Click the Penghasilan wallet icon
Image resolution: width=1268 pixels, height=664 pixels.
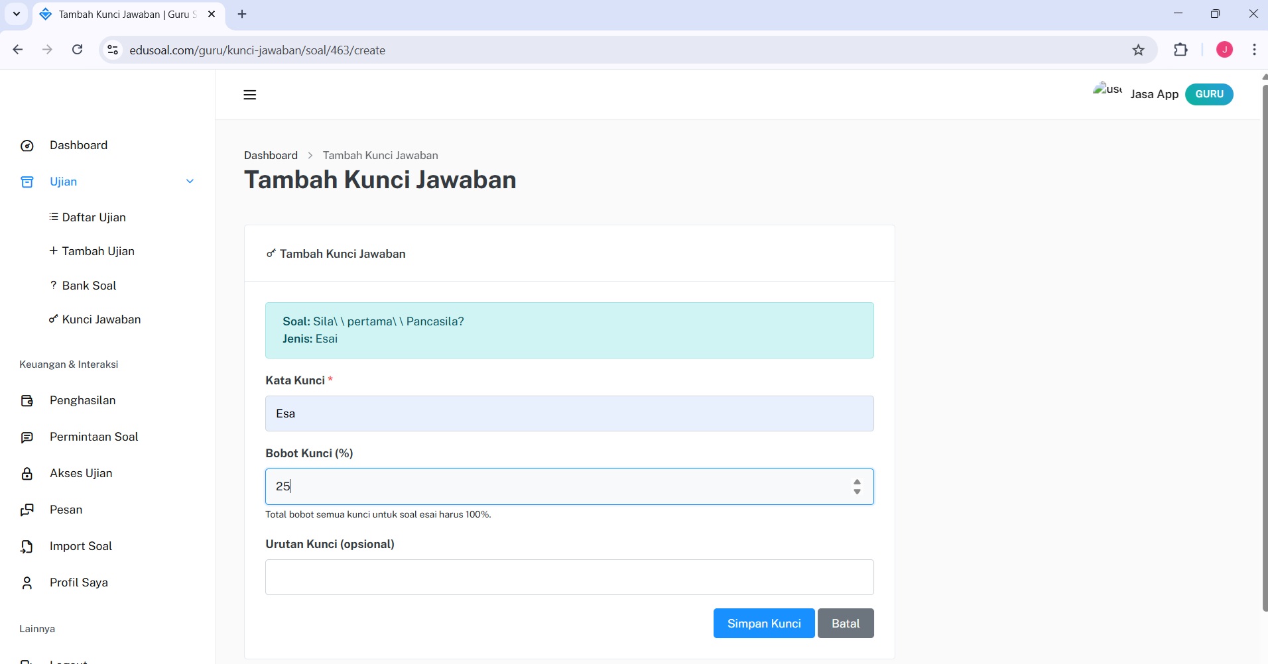(x=27, y=401)
